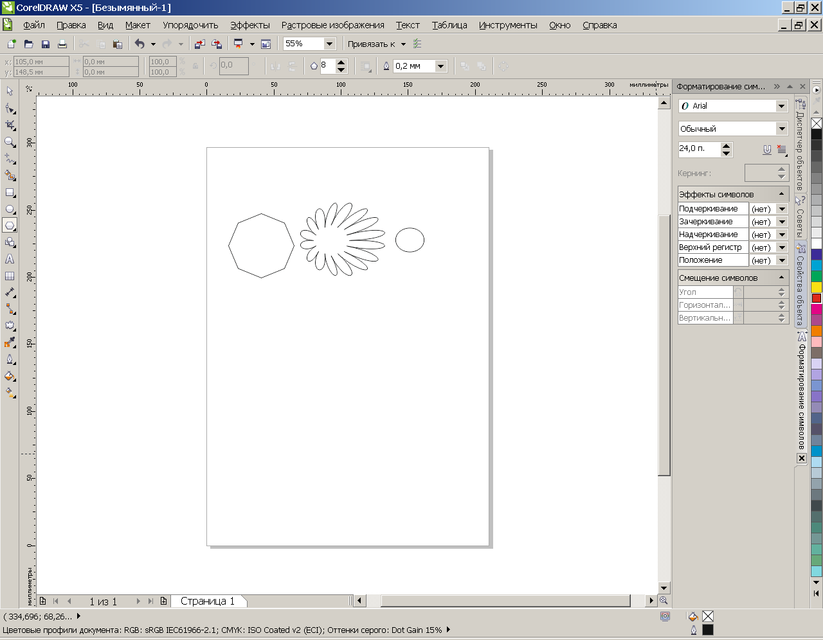Select the Interactive Fill tool
Screen dimensions: 823x640
[10, 393]
